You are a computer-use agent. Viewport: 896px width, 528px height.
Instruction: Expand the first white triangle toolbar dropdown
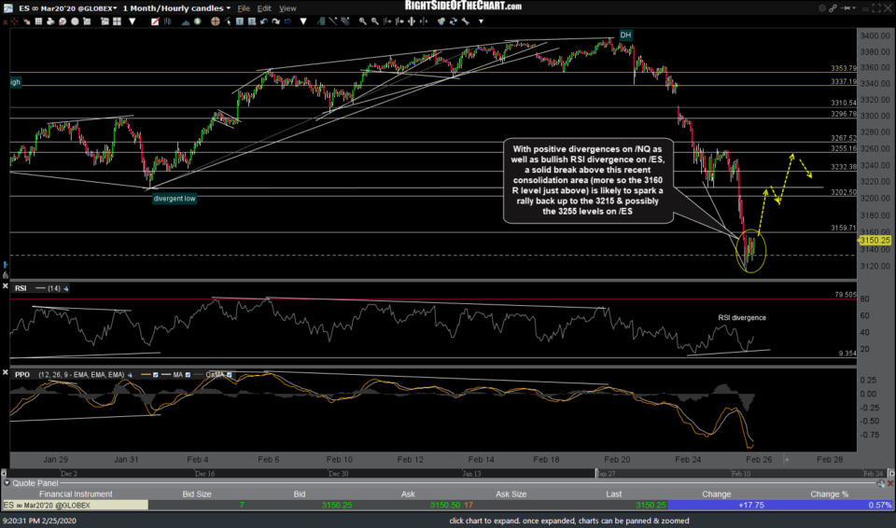point(132,21)
